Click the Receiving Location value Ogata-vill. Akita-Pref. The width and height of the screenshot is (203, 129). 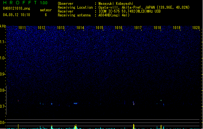[x=121, y=7]
